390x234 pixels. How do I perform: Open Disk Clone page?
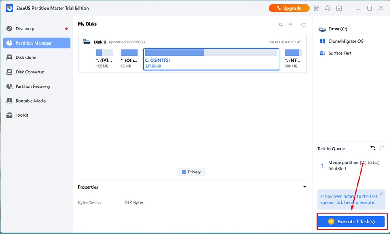tap(37, 57)
